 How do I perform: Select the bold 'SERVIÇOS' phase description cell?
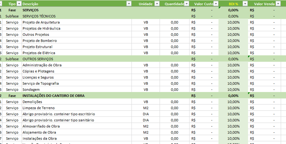point(77,10)
